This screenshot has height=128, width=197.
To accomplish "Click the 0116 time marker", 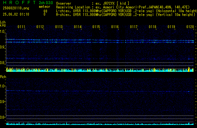I will click(115, 27).
